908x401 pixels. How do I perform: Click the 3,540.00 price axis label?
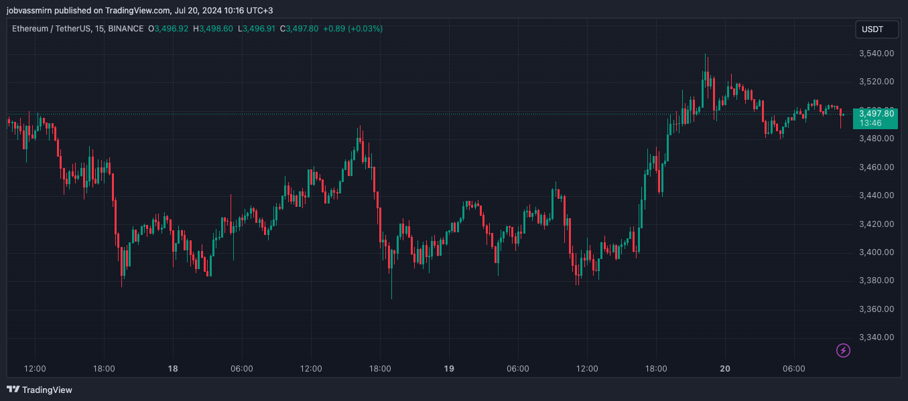877,53
